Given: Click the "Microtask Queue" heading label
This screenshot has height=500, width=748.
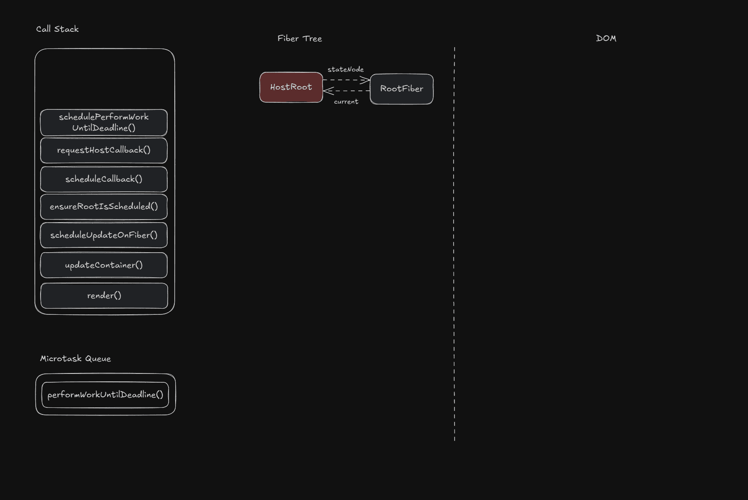Looking at the screenshot, I should 75,358.
